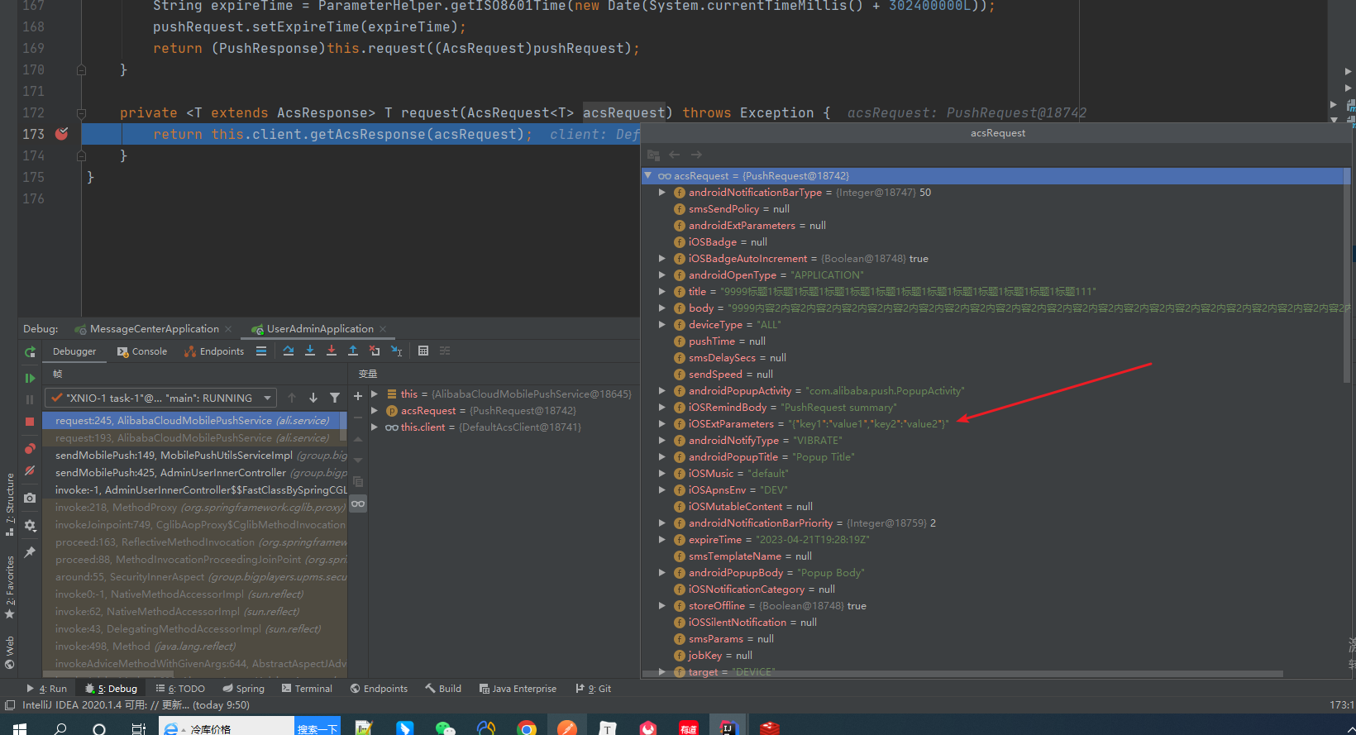Click the Drop Frame icon

375,351
